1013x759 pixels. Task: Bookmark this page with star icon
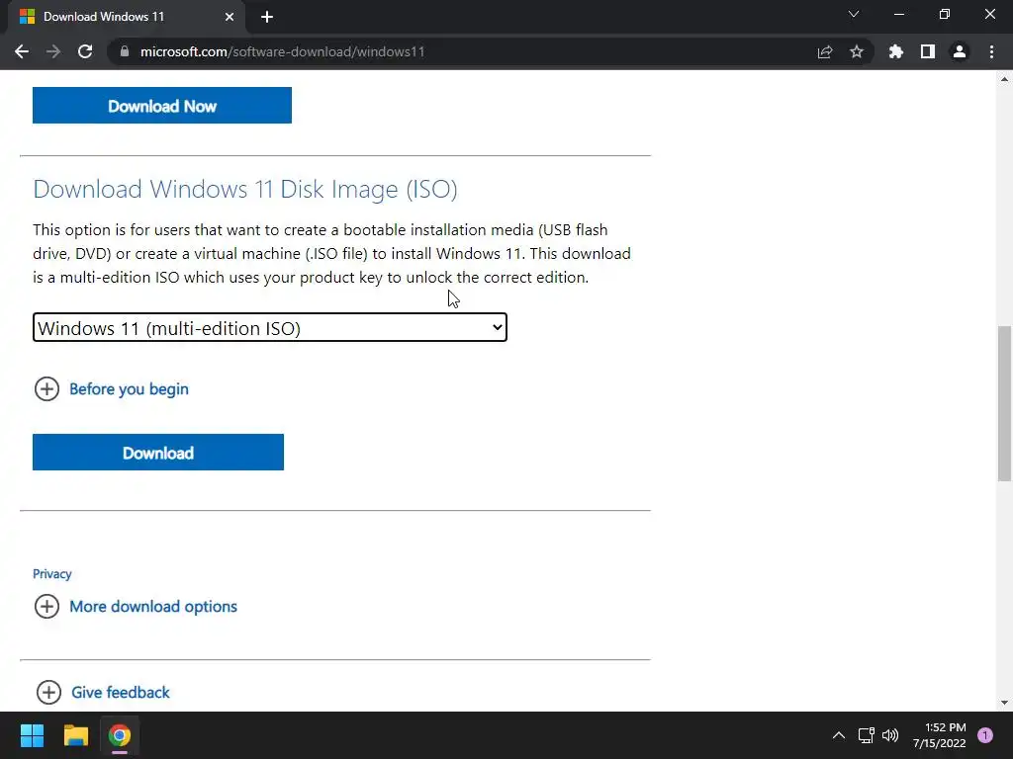(857, 51)
